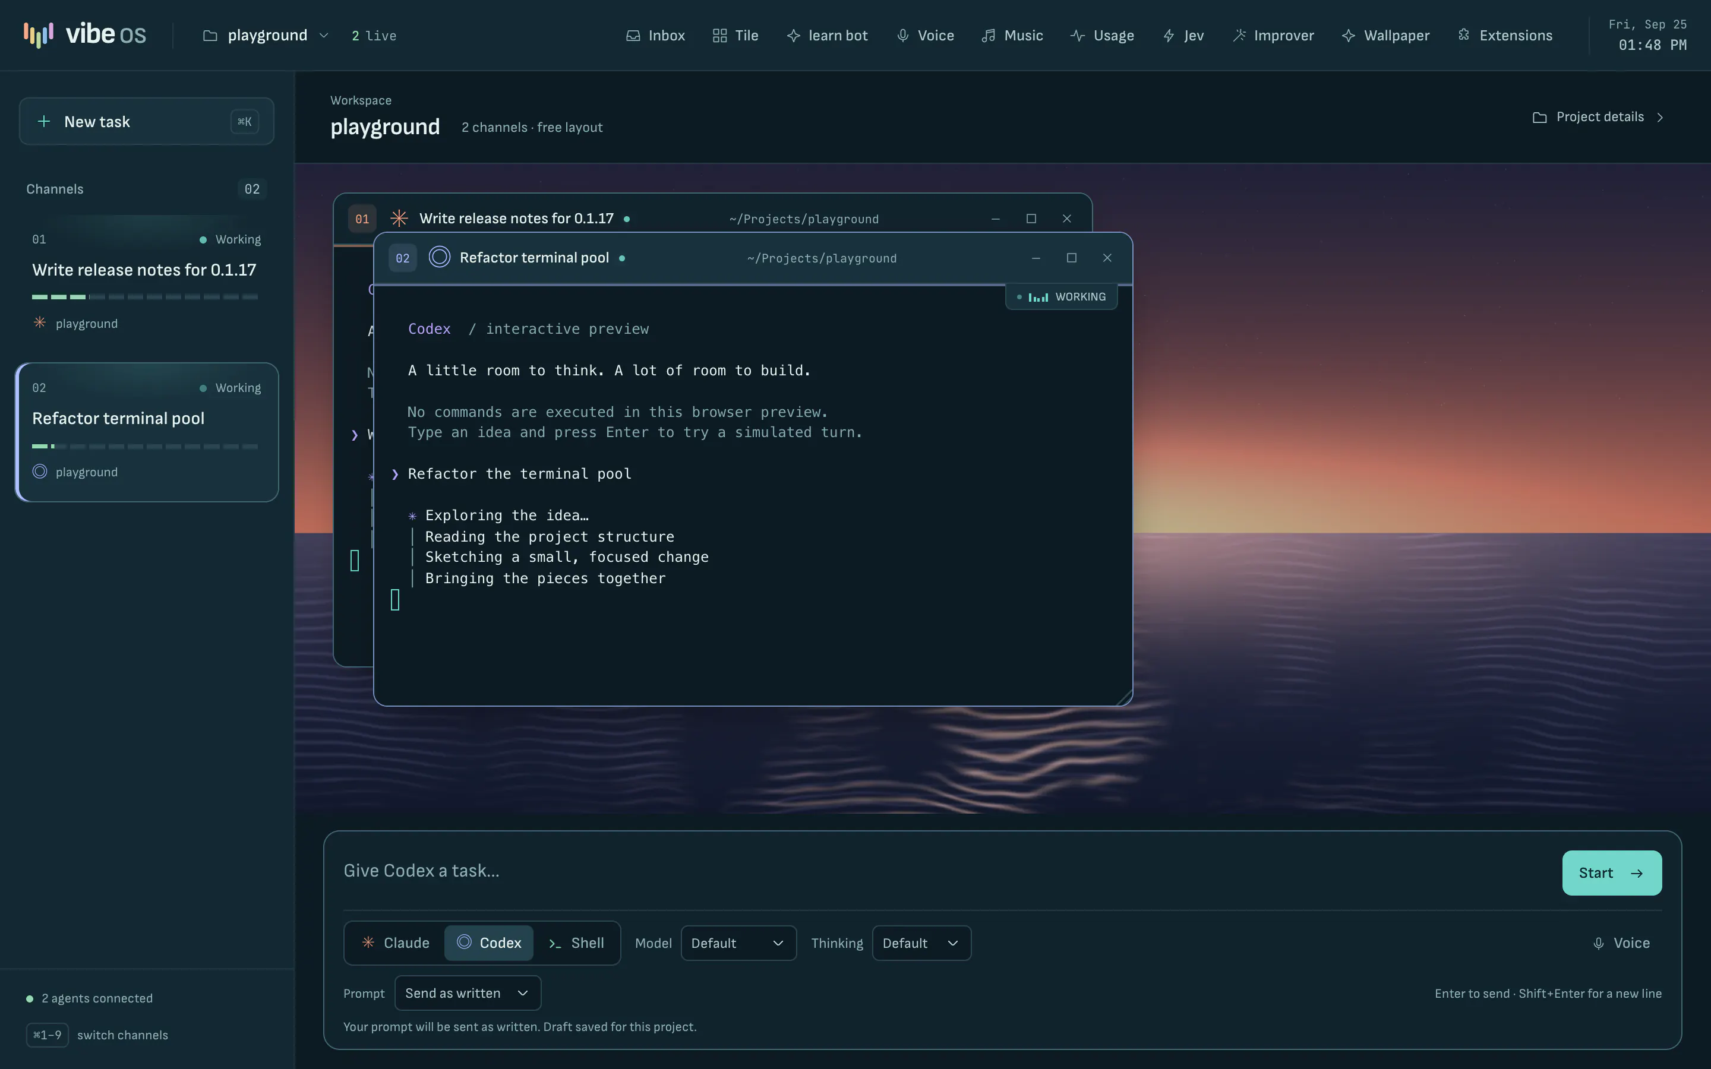
Task: Open the Prompt Send as written dropdown
Action: click(x=468, y=992)
